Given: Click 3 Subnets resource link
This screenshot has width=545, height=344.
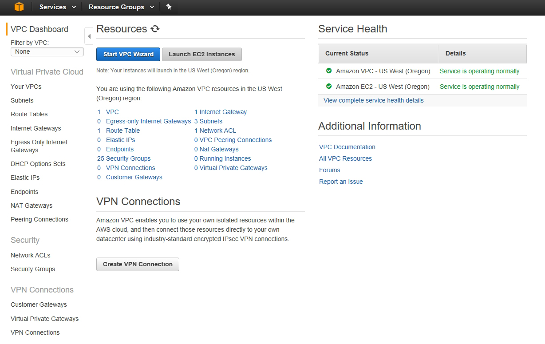Looking at the screenshot, I should (208, 121).
